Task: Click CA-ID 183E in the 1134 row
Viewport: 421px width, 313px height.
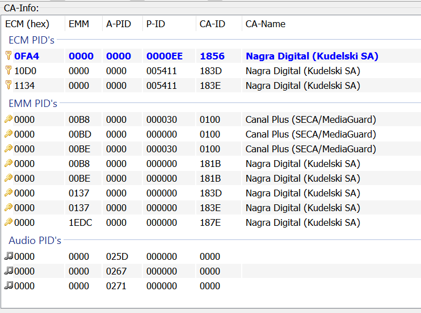Action: [210, 85]
